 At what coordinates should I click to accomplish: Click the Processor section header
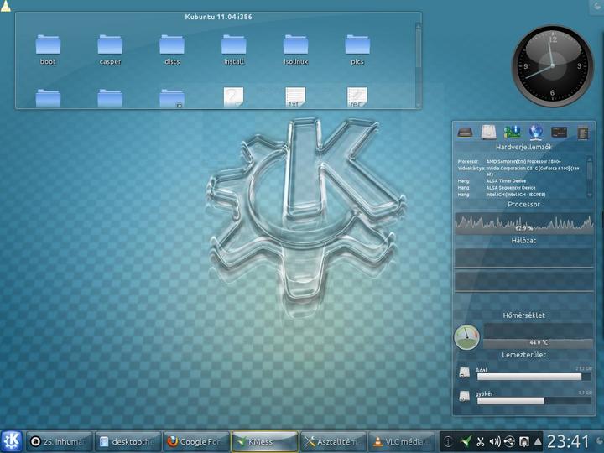(523, 205)
